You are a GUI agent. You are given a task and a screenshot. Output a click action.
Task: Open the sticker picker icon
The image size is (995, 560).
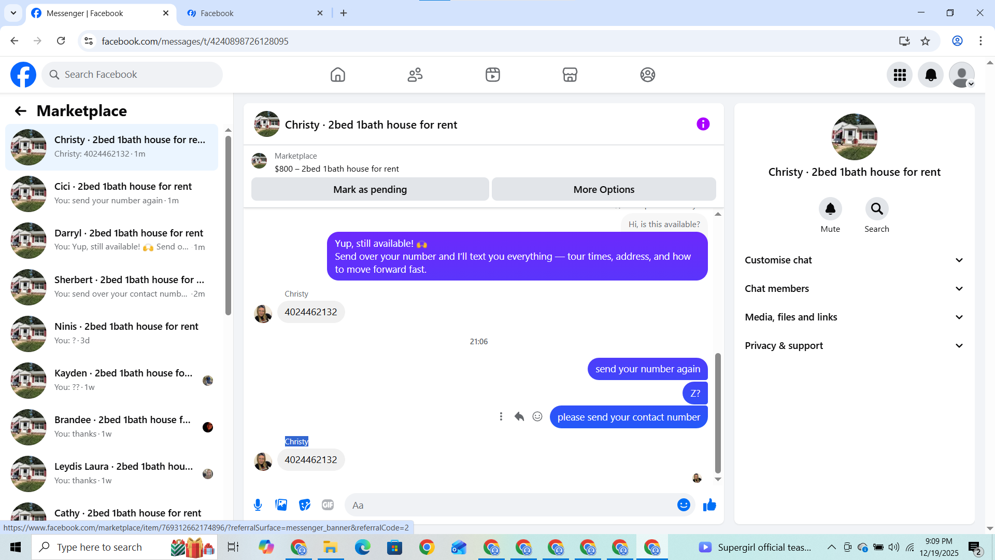[305, 505]
